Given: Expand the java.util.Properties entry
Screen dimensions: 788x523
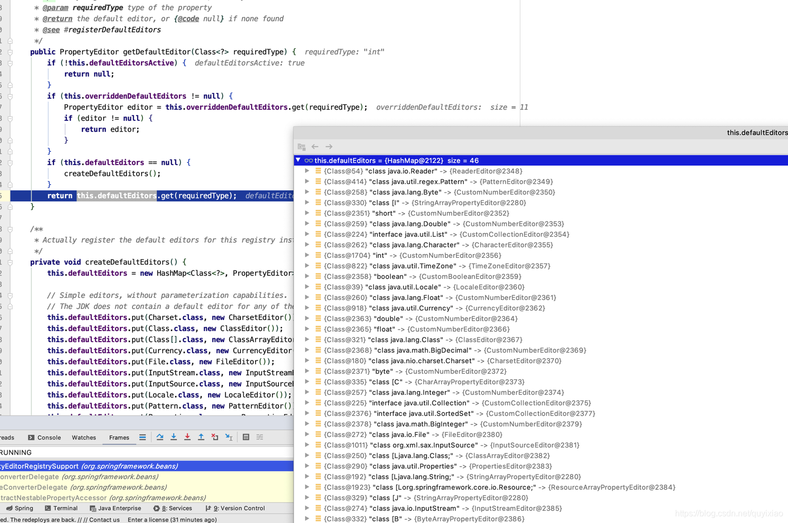Looking at the screenshot, I should click(x=307, y=466).
